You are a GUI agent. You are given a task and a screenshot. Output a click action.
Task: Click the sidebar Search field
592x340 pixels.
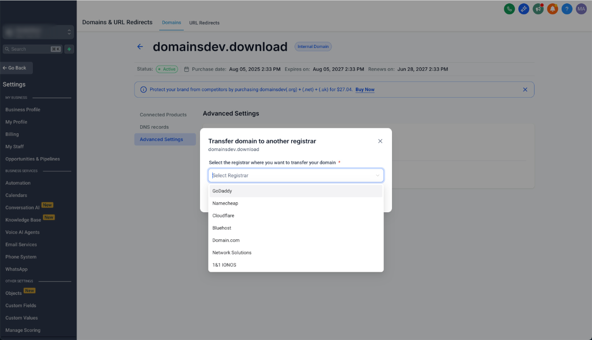pyautogui.click(x=32, y=49)
